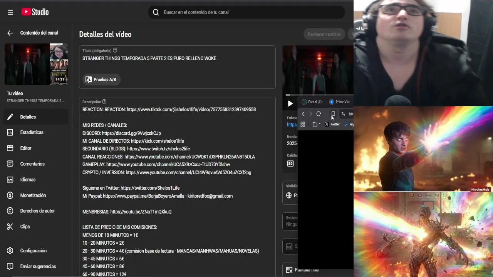Click the site settings icon in address bar
The height and width of the screenshot is (277, 493).
(x=343, y=114)
